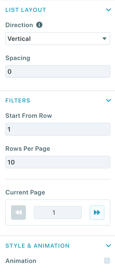Click the Current Page number field
The image size is (115, 273).
58,212
